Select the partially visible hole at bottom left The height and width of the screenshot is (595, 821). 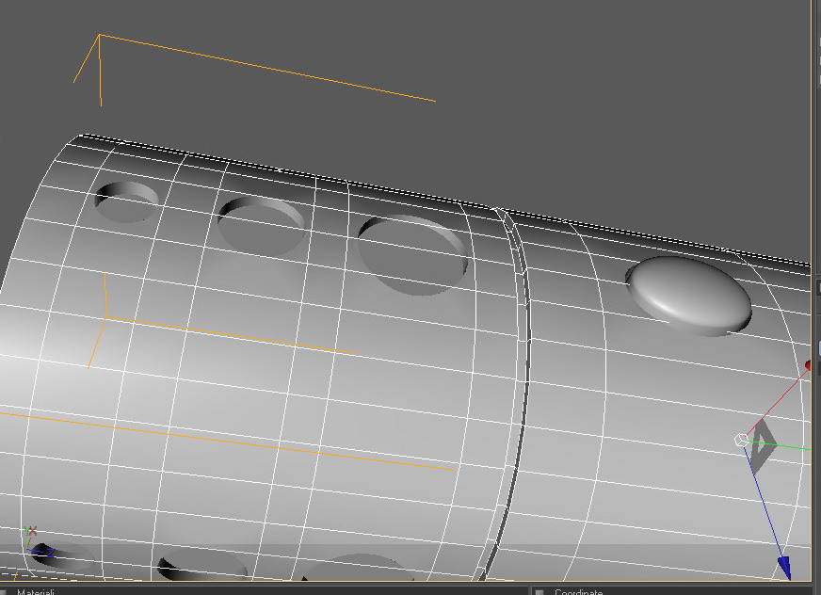(x=63, y=558)
